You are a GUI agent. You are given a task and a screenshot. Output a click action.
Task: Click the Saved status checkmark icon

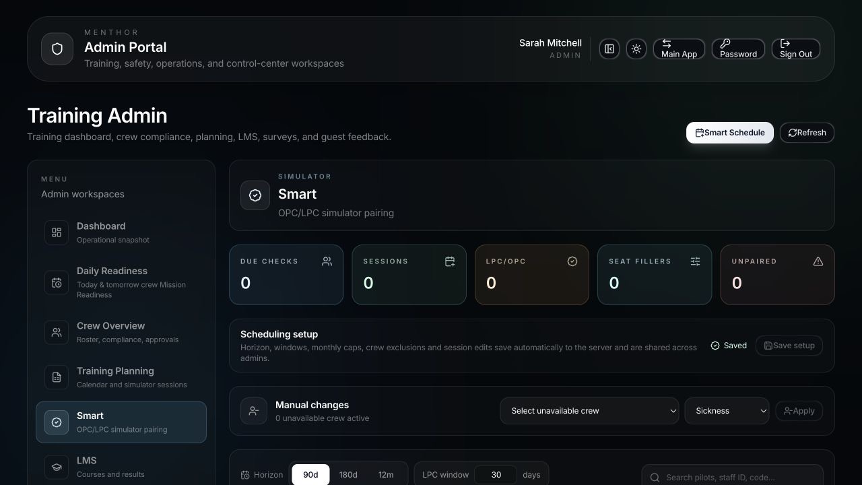click(715, 346)
